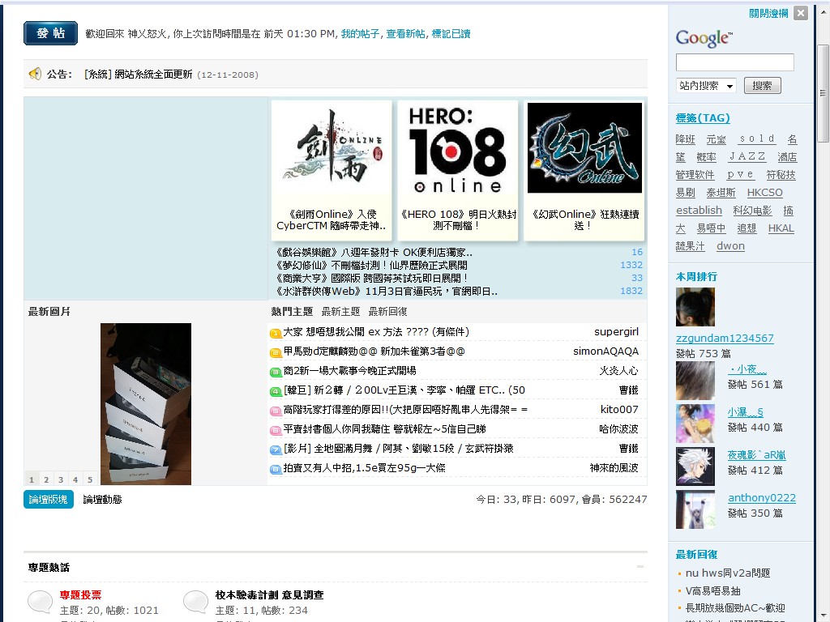Viewport: 830px width, 622px height.
Task: Switch to the 熱門主題 tab
Action: coord(292,312)
